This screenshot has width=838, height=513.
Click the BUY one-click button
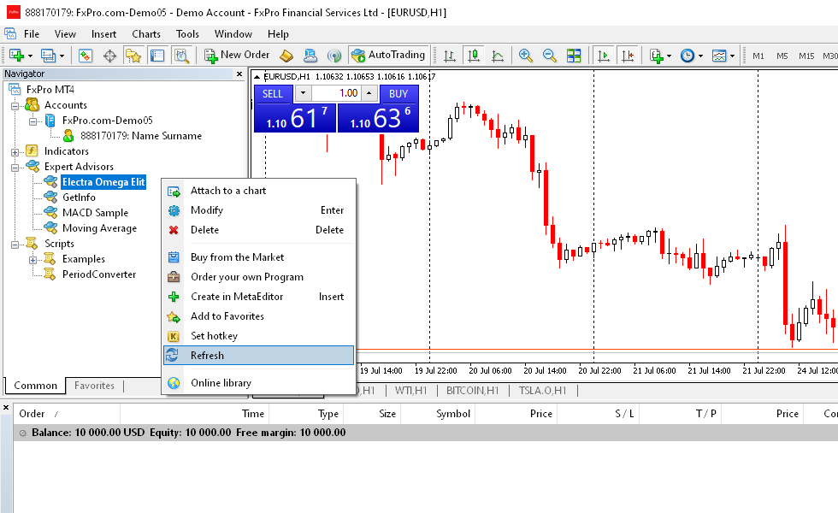[398, 93]
